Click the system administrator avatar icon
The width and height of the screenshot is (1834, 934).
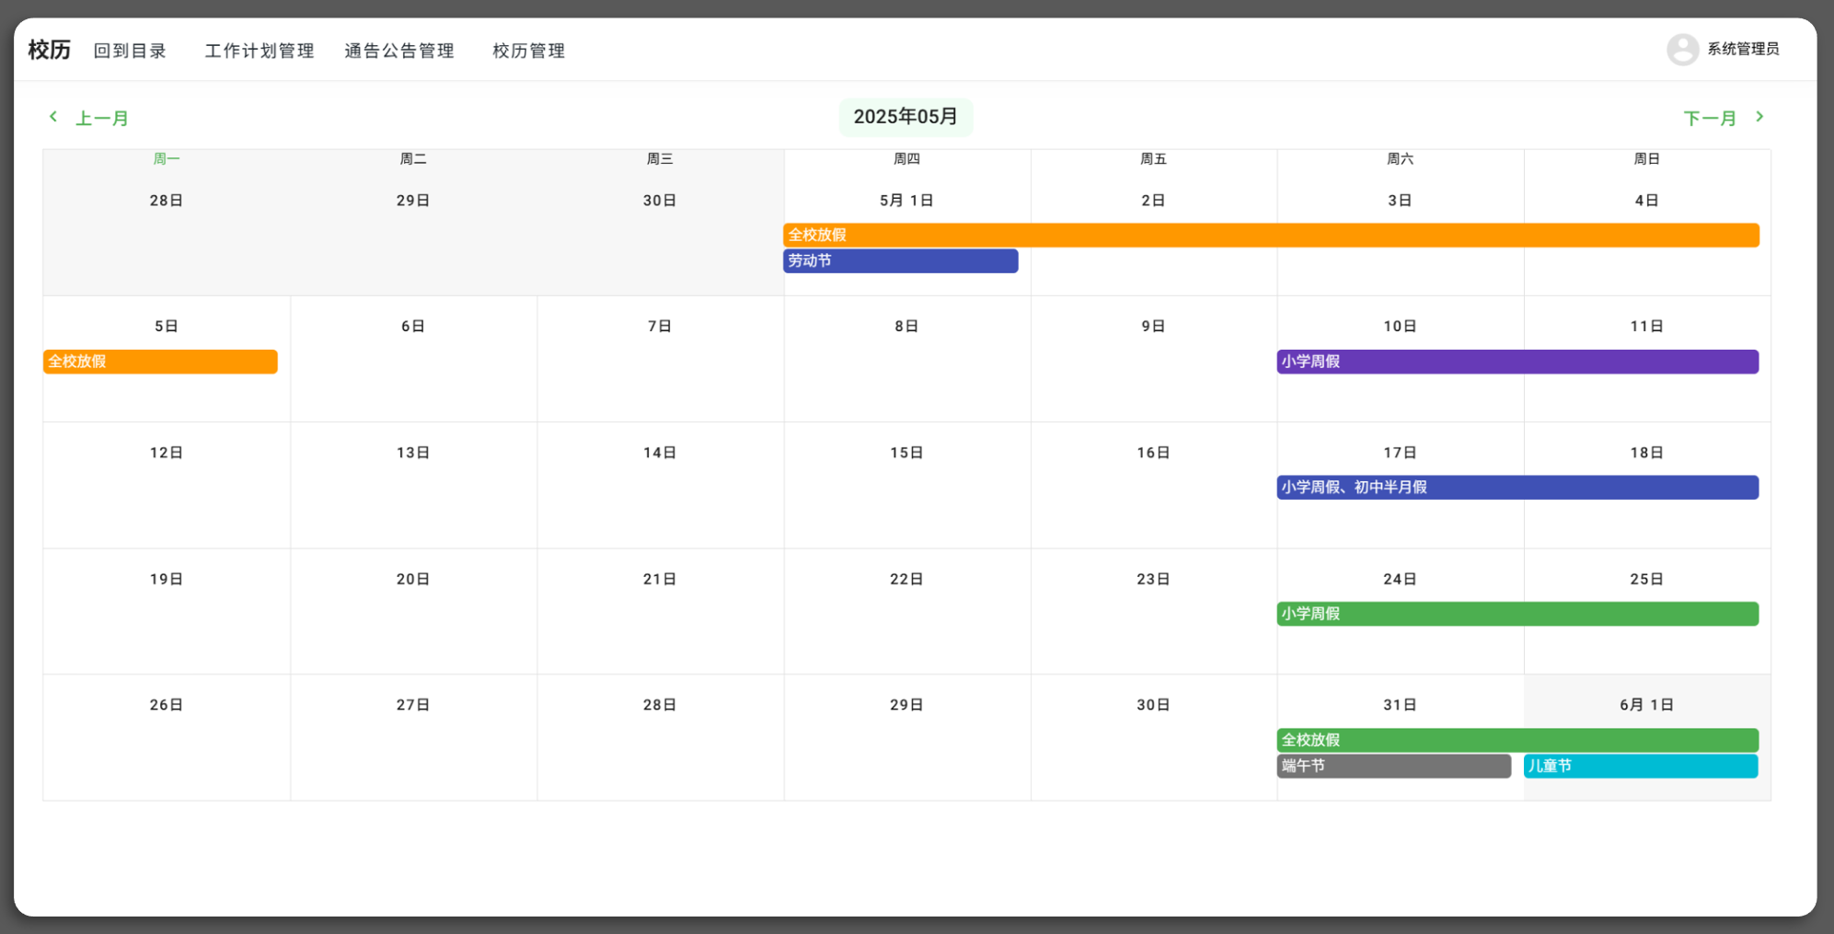point(1682,50)
